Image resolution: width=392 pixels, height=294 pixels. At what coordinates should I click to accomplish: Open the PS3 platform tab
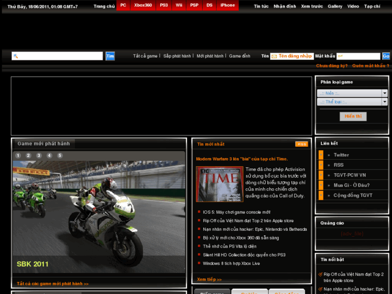[x=164, y=5]
